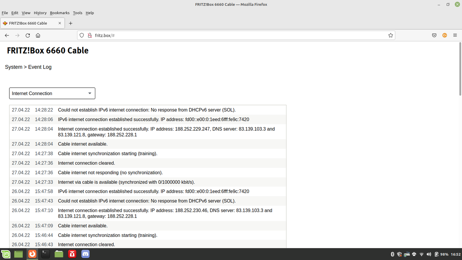Select the 15:47:58 IPv6 established entry
The image size is (462, 260).
pos(148,191)
